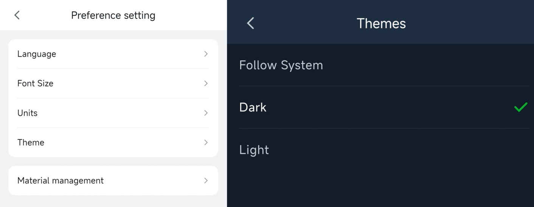Open Units via its right arrow

pyautogui.click(x=206, y=113)
